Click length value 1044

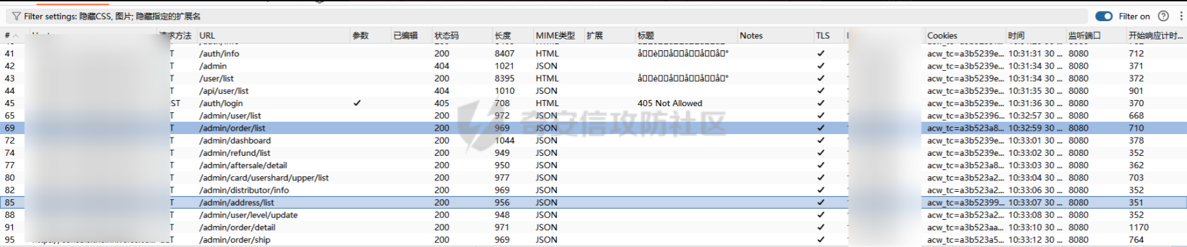coord(505,141)
